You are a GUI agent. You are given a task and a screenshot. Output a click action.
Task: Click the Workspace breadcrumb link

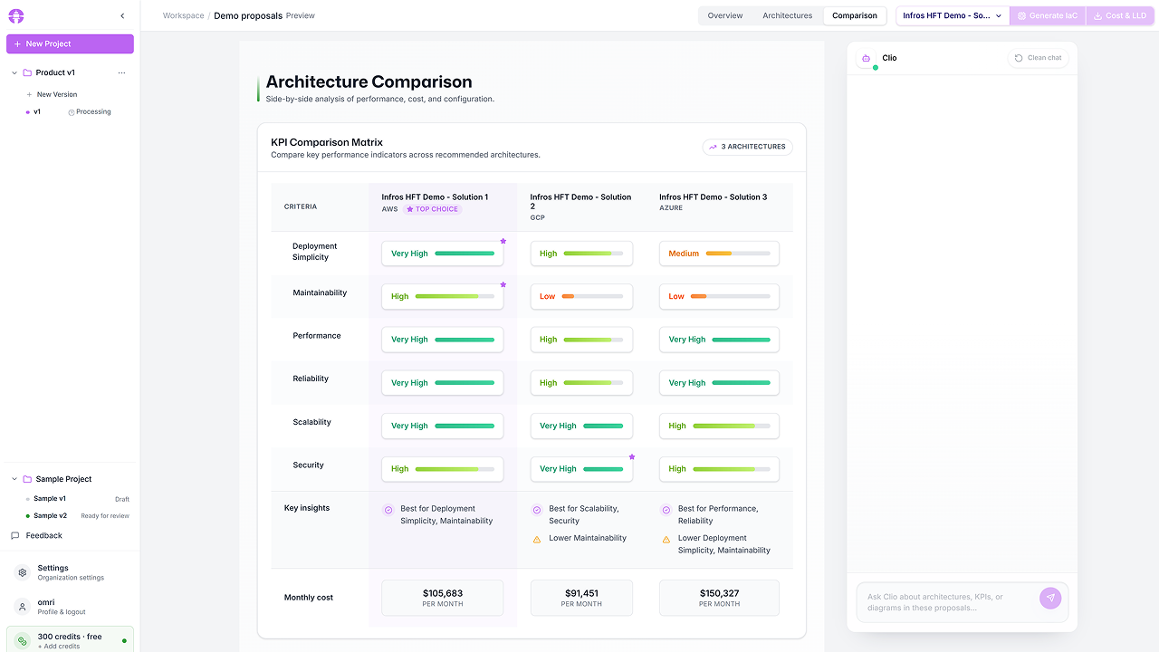(184, 15)
